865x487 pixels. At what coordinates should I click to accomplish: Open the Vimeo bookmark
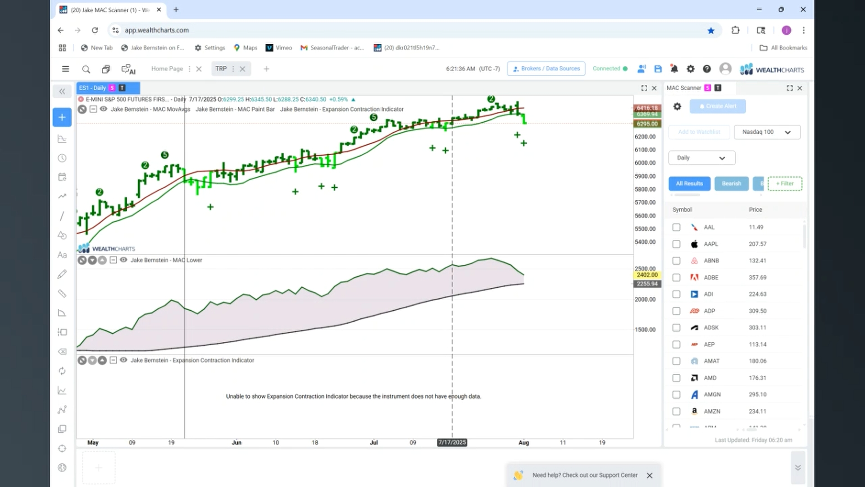(279, 48)
